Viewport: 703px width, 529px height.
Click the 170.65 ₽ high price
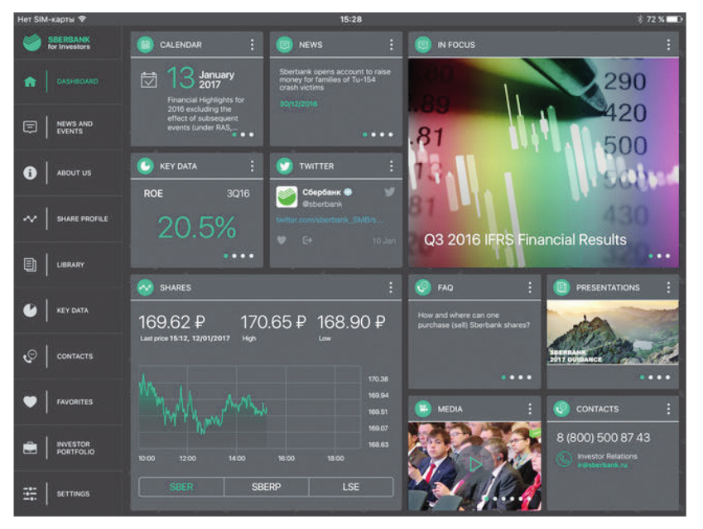[x=273, y=322]
